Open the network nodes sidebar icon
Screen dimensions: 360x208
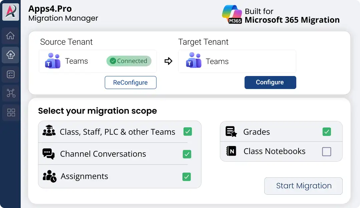(10, 93)
